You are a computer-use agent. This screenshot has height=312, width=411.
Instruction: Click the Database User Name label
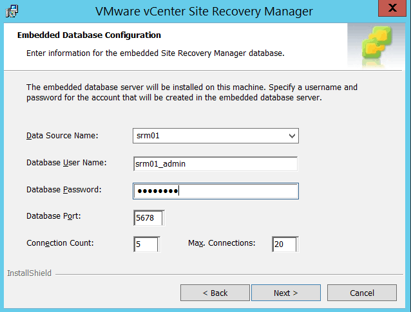[66, 163]
